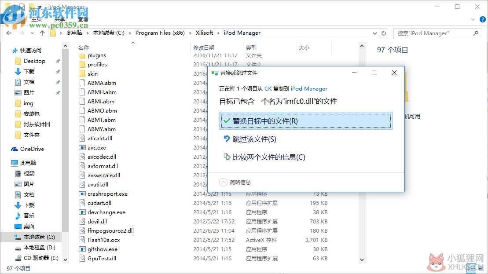Select the skin folder
Viewport: 488px width, 274px height.
(x=92, y=74)
